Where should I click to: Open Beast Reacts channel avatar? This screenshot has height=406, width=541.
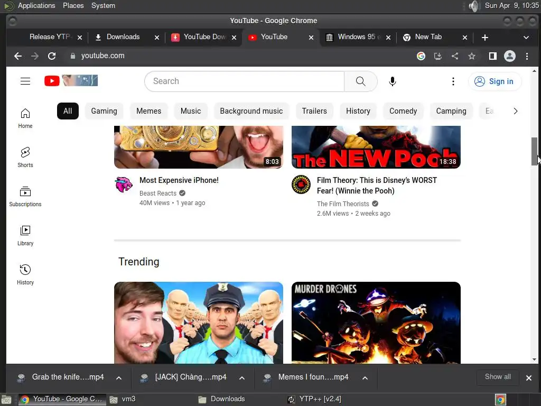point(124,184)
